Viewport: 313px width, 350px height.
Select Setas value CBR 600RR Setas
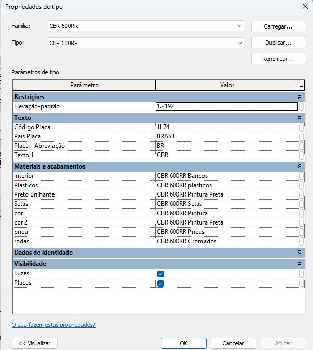point(227,204)
